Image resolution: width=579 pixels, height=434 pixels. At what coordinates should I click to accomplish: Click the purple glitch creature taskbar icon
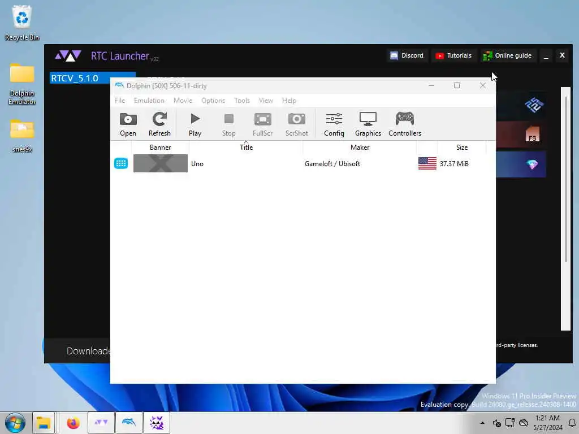(157, 423)
